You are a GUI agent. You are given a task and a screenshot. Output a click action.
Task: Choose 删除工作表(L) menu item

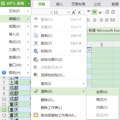point(59,108)
